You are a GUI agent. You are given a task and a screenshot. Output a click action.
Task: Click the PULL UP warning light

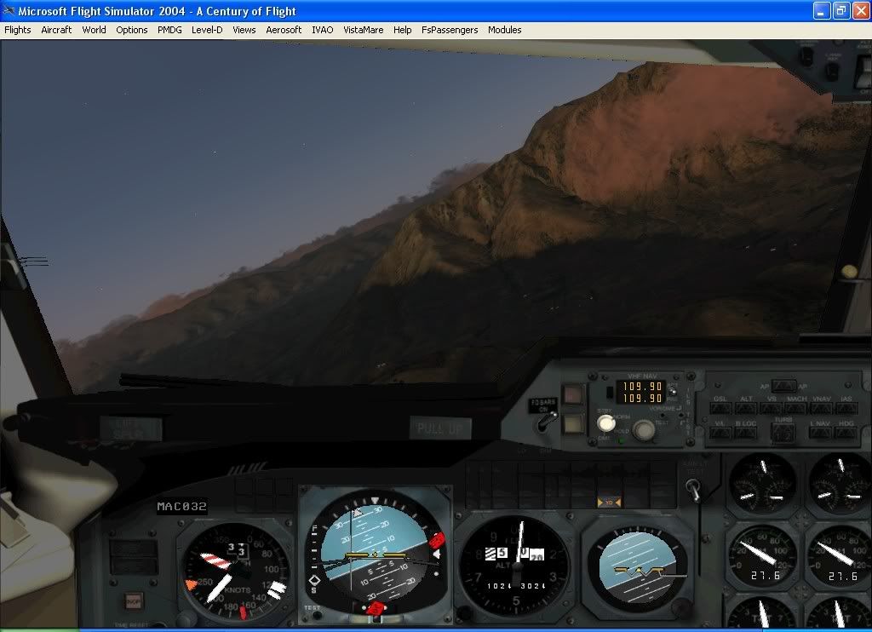click(x=440, y=428)
